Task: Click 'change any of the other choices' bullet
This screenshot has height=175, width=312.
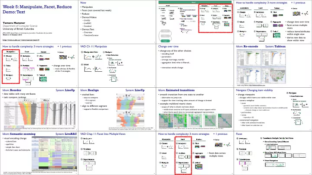Action: 175,51
